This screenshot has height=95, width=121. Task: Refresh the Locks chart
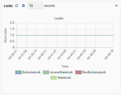tap(17, 6)
